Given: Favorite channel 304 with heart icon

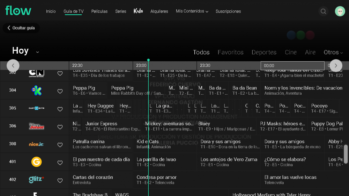Looking at the screenshot, I should coord(60,91).
